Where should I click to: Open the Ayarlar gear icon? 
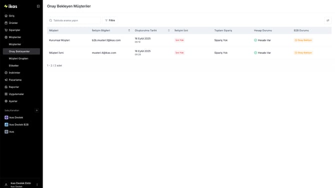pos(6,101)
